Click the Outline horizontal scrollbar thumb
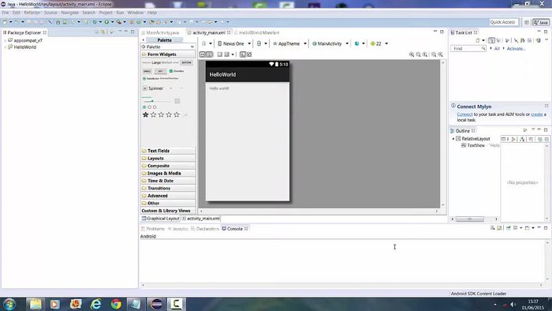 pyautogui.click(x=470, y=219)
